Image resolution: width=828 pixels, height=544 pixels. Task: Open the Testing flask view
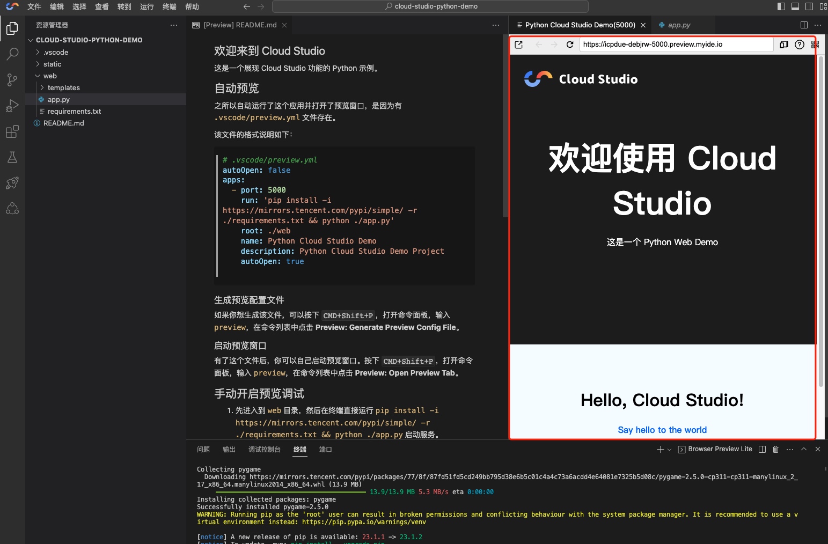tap(12, 157)
